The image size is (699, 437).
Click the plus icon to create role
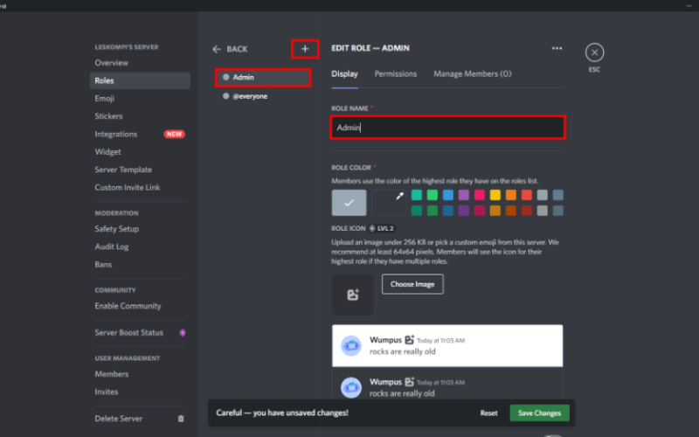tap(305, 49)
